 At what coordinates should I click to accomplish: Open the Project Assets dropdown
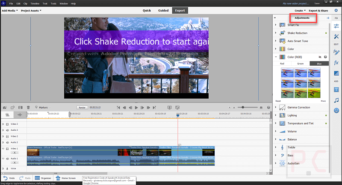(31, 10)
